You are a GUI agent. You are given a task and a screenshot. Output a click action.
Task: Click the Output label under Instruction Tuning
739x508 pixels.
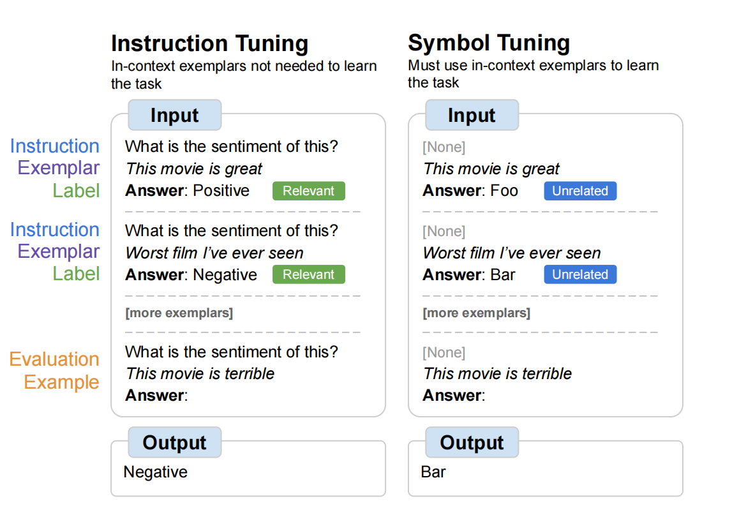point(175,442)
